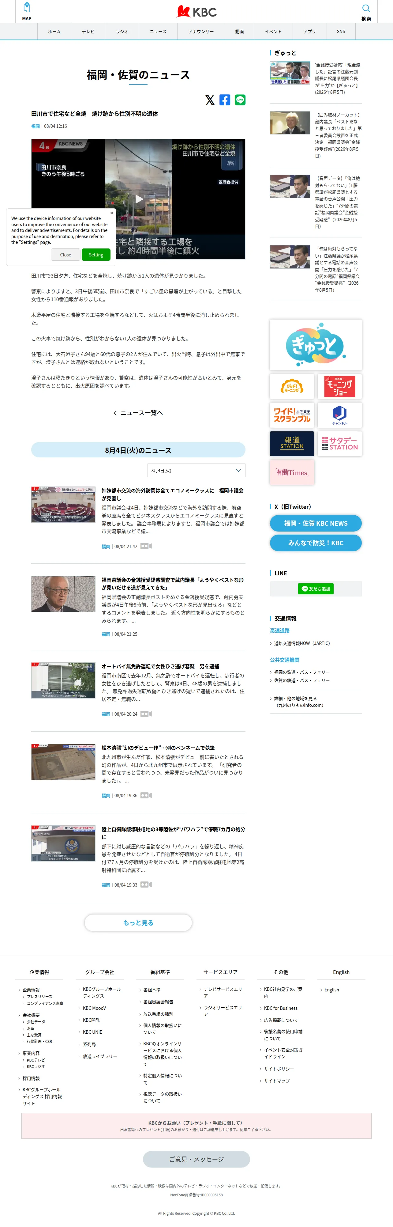Click the もっと見る button
Viewport: 393px width, 1227px height.
coord(138,923)
